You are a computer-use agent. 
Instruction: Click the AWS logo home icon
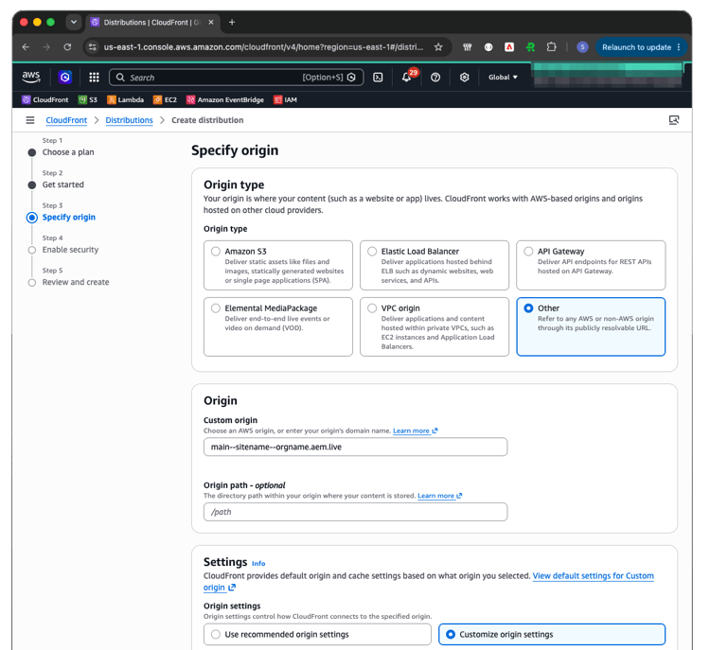[x=31, y=77]
